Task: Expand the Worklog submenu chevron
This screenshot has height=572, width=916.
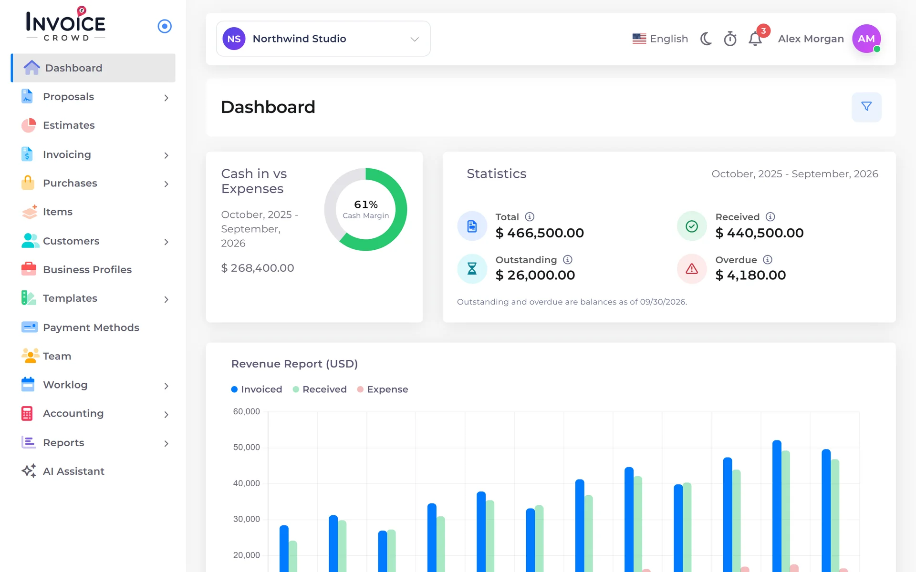Action: [166, 386]
